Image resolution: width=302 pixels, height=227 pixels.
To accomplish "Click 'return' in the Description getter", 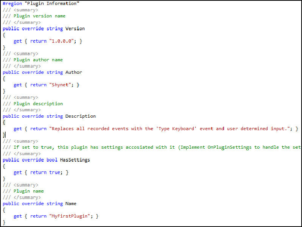I will 38,129.
